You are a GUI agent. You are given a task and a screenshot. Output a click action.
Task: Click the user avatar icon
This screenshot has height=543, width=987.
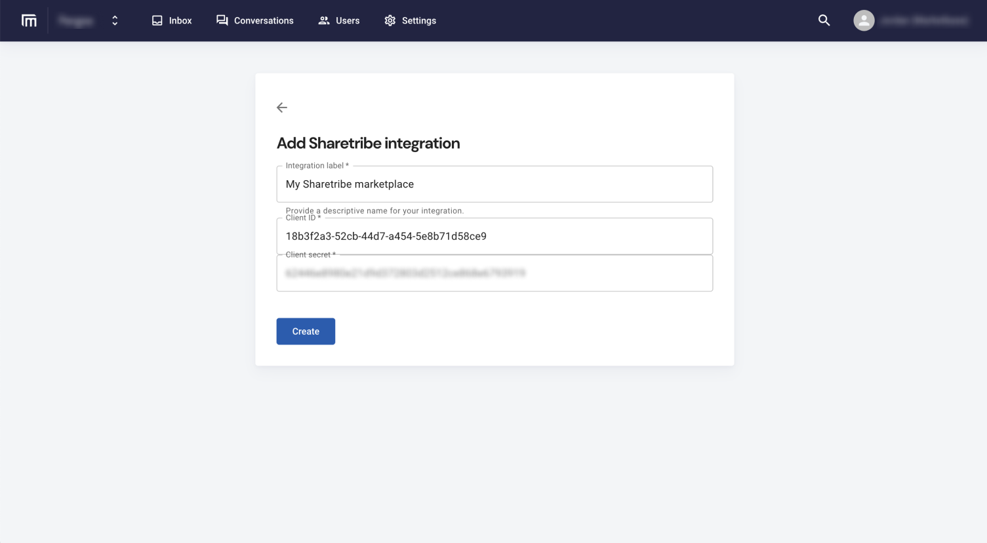click(864, 21)
